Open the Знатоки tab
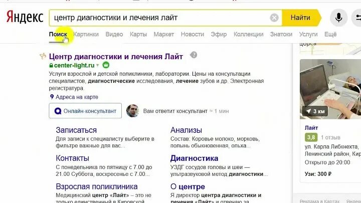Image resolution: width=361 pixels, height=203 pixels. pos(281,34)
